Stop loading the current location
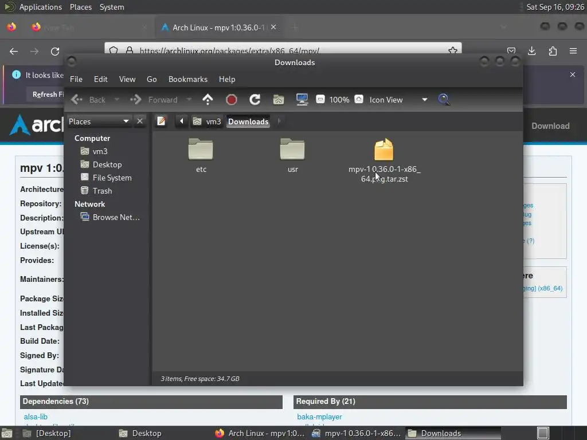This screenshot has width=587, height=440. coord(232,100)
